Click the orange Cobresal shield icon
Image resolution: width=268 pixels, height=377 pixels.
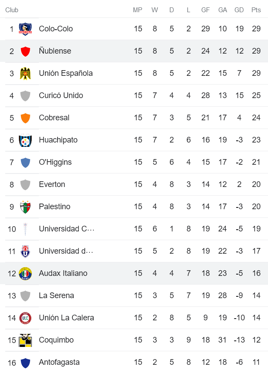point(25,118)
